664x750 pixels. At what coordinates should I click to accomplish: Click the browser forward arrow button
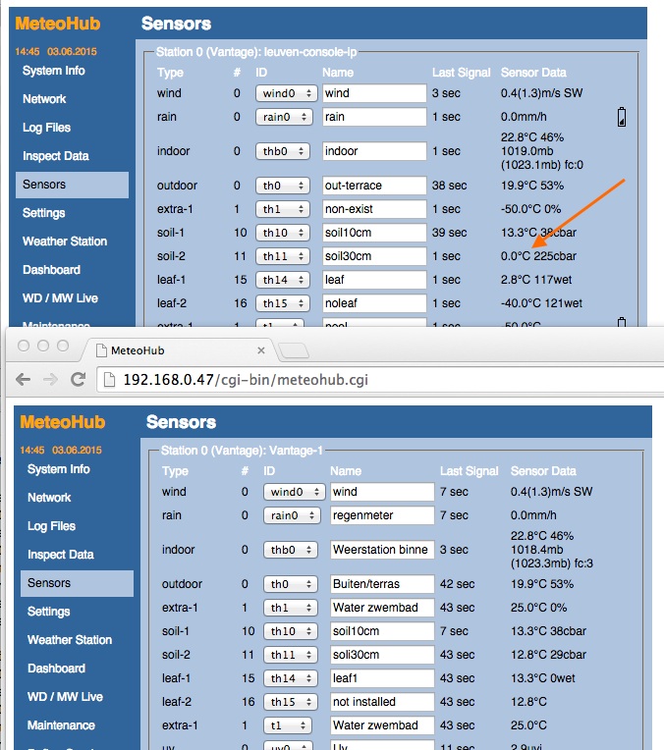[x=49, y=380]
